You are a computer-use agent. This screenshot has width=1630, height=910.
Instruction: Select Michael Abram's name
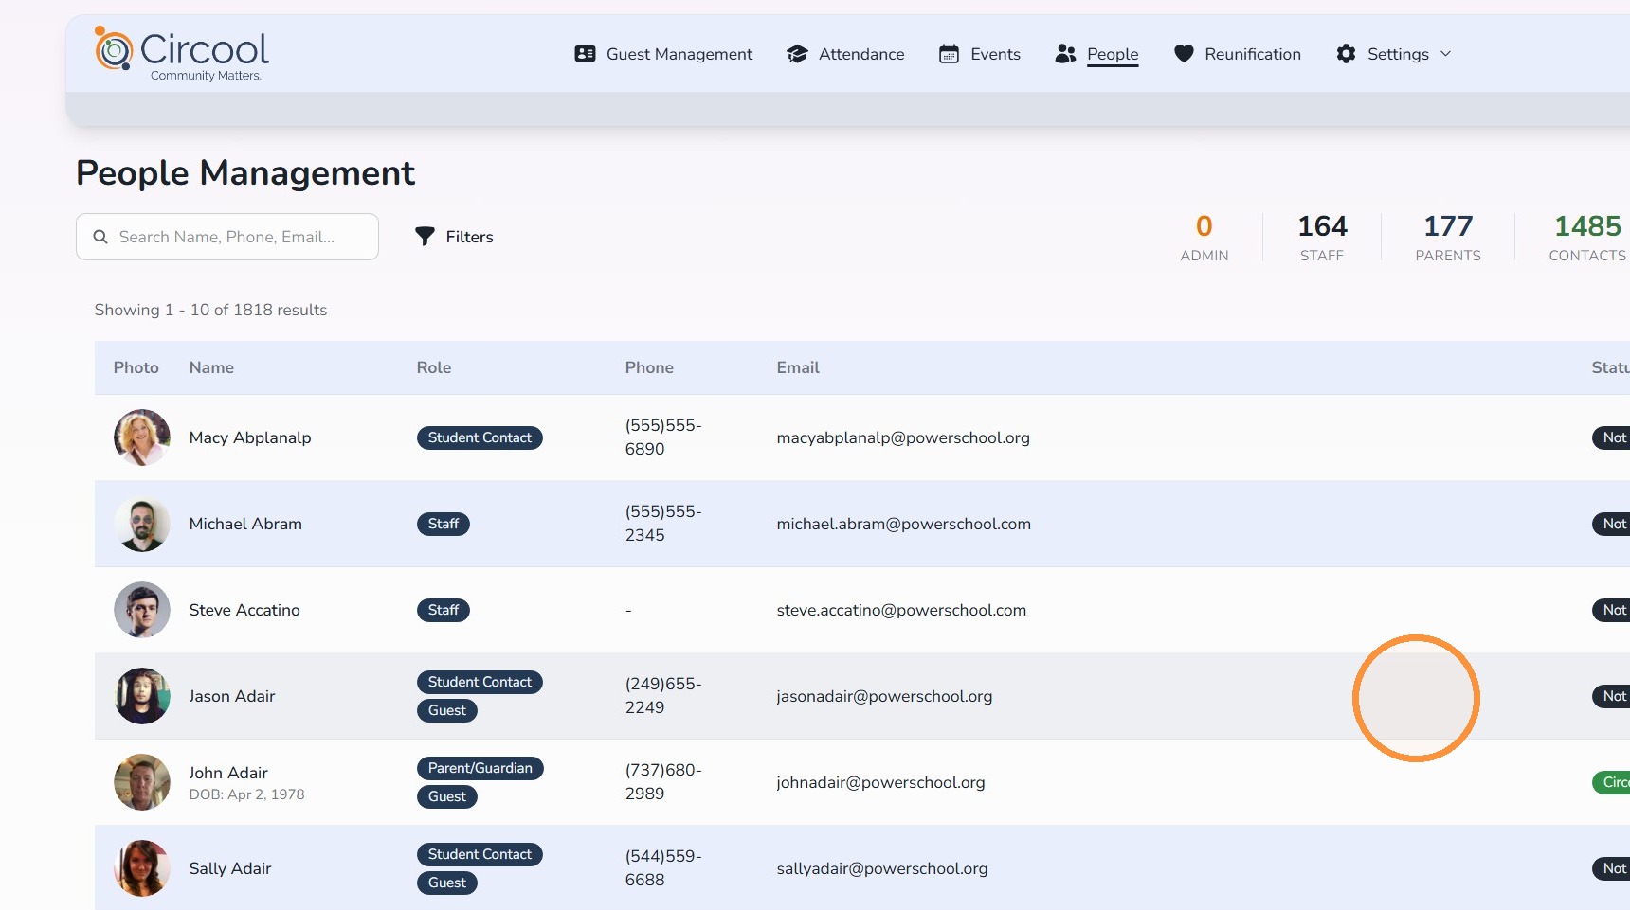[245, 524]
